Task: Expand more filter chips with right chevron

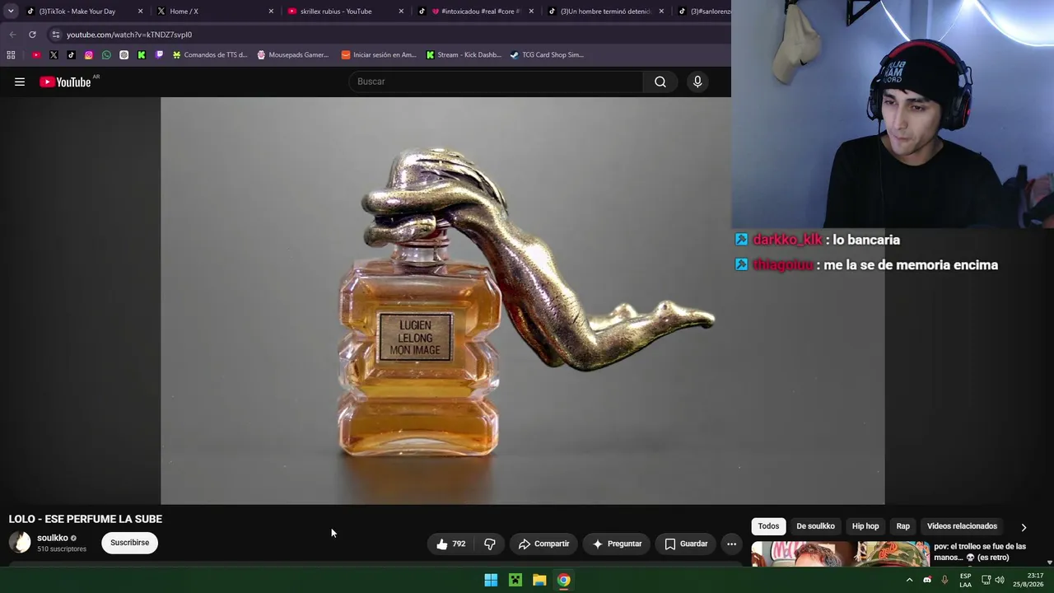Action: point(1024,527)
